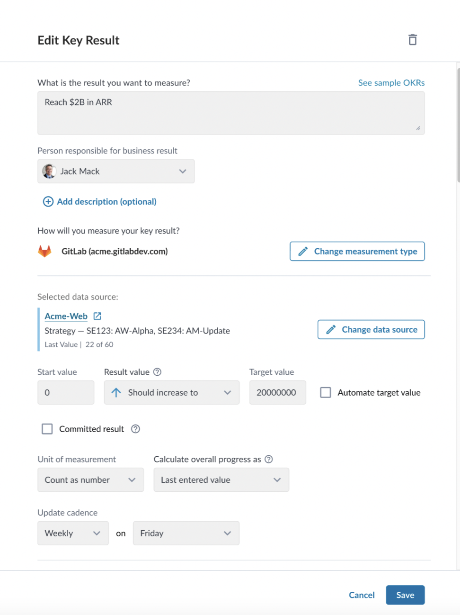Viewport: 460px width, 615px height.
Task: Click the Save button
Action: (x=405, y=595)
